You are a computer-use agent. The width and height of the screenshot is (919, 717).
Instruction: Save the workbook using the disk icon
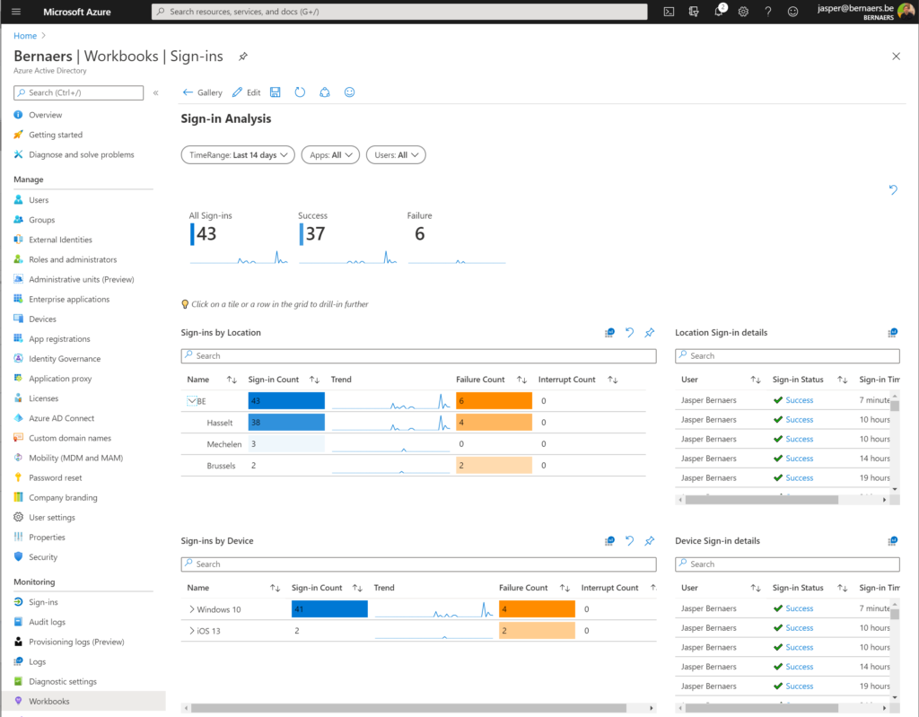(x=275, y=92)
